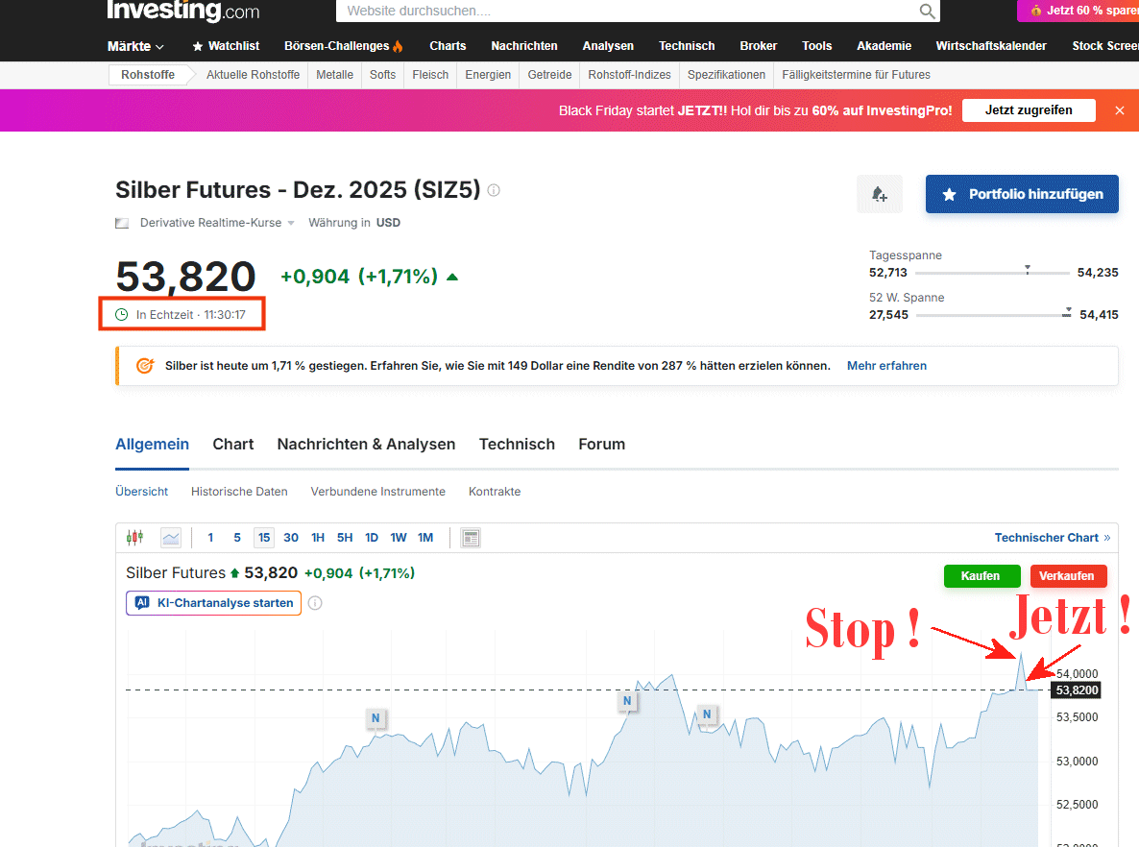Viewport: 1139px width, 847px height.
Task: Click the create alert bell icon
Action: coord(880,194)
